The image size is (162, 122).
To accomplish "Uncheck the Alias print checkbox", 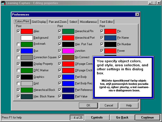I will tap(18, 31).
